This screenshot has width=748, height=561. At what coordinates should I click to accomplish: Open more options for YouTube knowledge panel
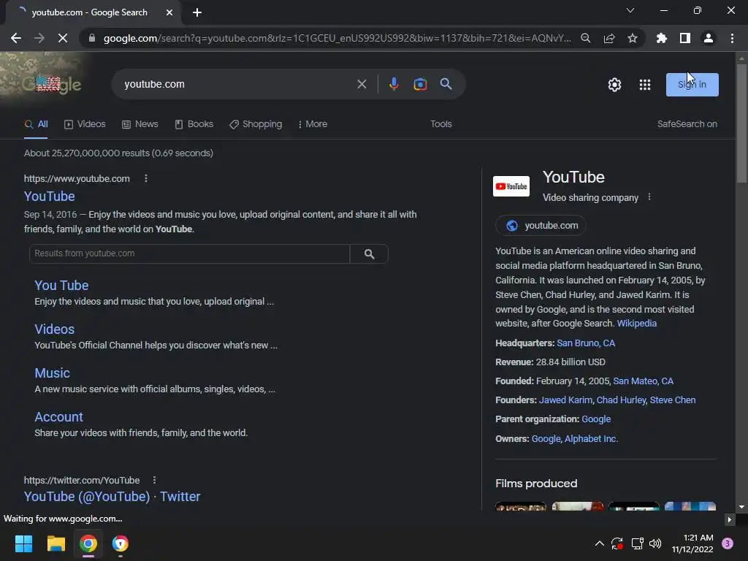point(649,197)
